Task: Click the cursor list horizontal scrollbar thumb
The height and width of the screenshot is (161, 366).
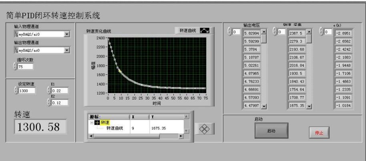Action: tap(126, 136)
